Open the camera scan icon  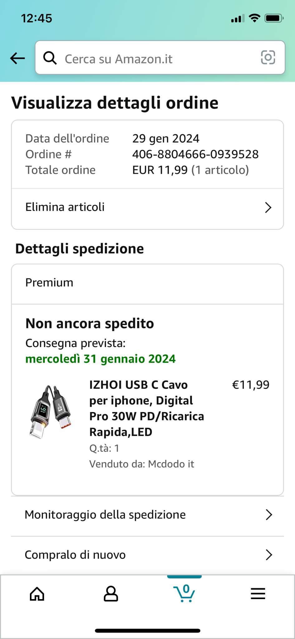268,57
